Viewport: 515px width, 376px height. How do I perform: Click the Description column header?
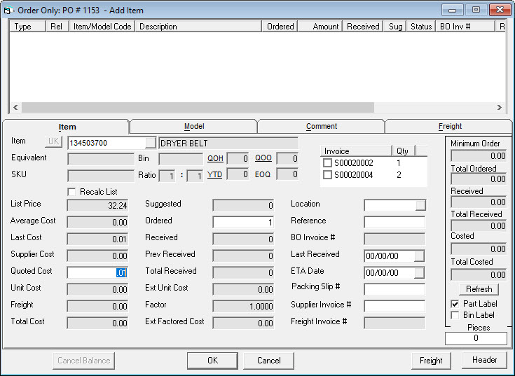(198, 26)
